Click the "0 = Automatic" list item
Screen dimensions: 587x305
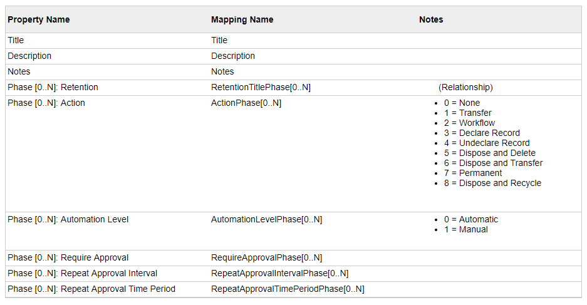471,219
